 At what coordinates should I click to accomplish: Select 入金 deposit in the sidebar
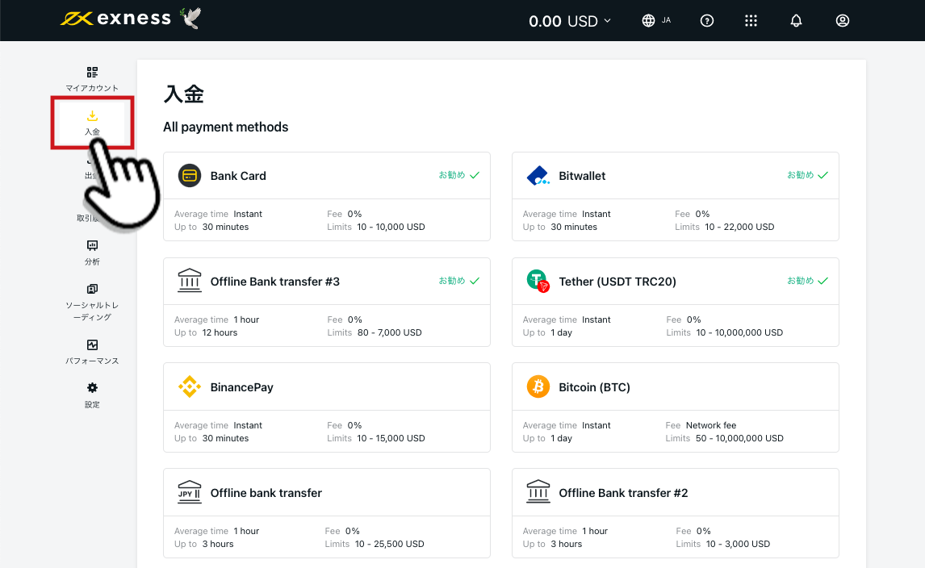[x=92, y=123]
